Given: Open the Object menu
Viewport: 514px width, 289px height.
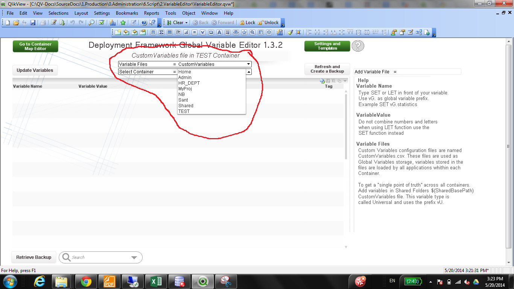Looking at the screenshot, I should (189, 13).
